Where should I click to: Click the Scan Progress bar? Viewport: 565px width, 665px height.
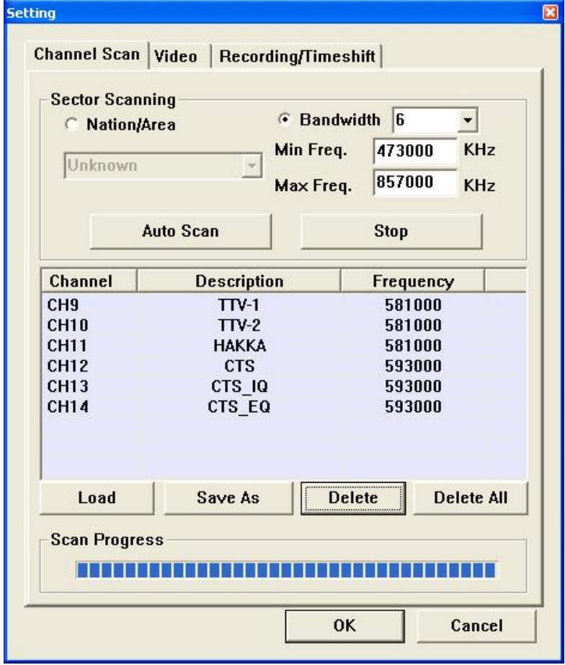coord(285,570)
